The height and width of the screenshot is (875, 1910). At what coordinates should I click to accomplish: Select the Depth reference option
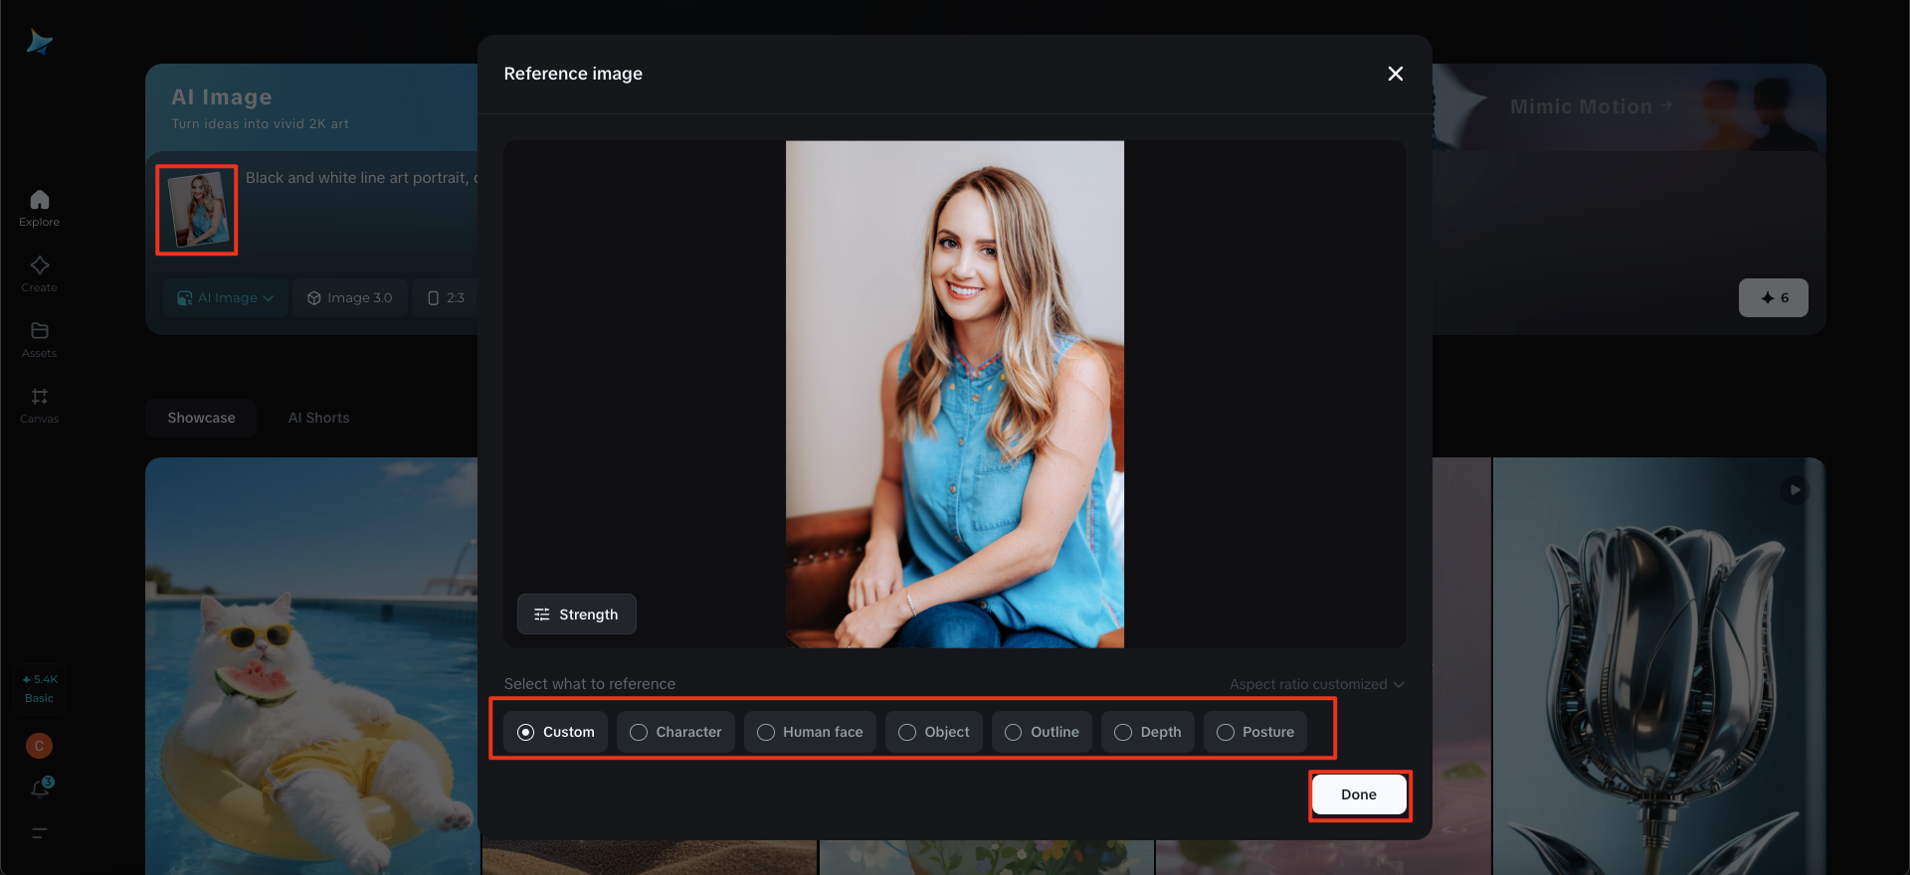pos(1148,732)
